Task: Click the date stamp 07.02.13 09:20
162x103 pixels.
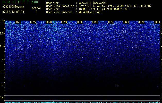Action: (13, 12)
